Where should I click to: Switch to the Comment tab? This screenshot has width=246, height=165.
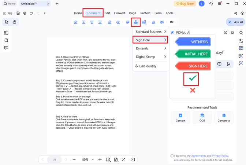click(x=93, y=13)
